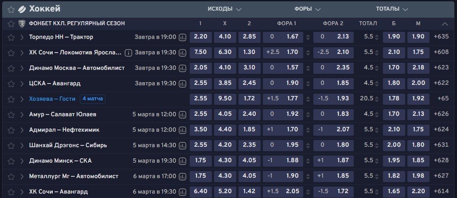Image resolution: width=457 pixels, height=198 pixels.
Task: Favorite the Торпедо НН – Трактор match
Action: click(11, 37)
